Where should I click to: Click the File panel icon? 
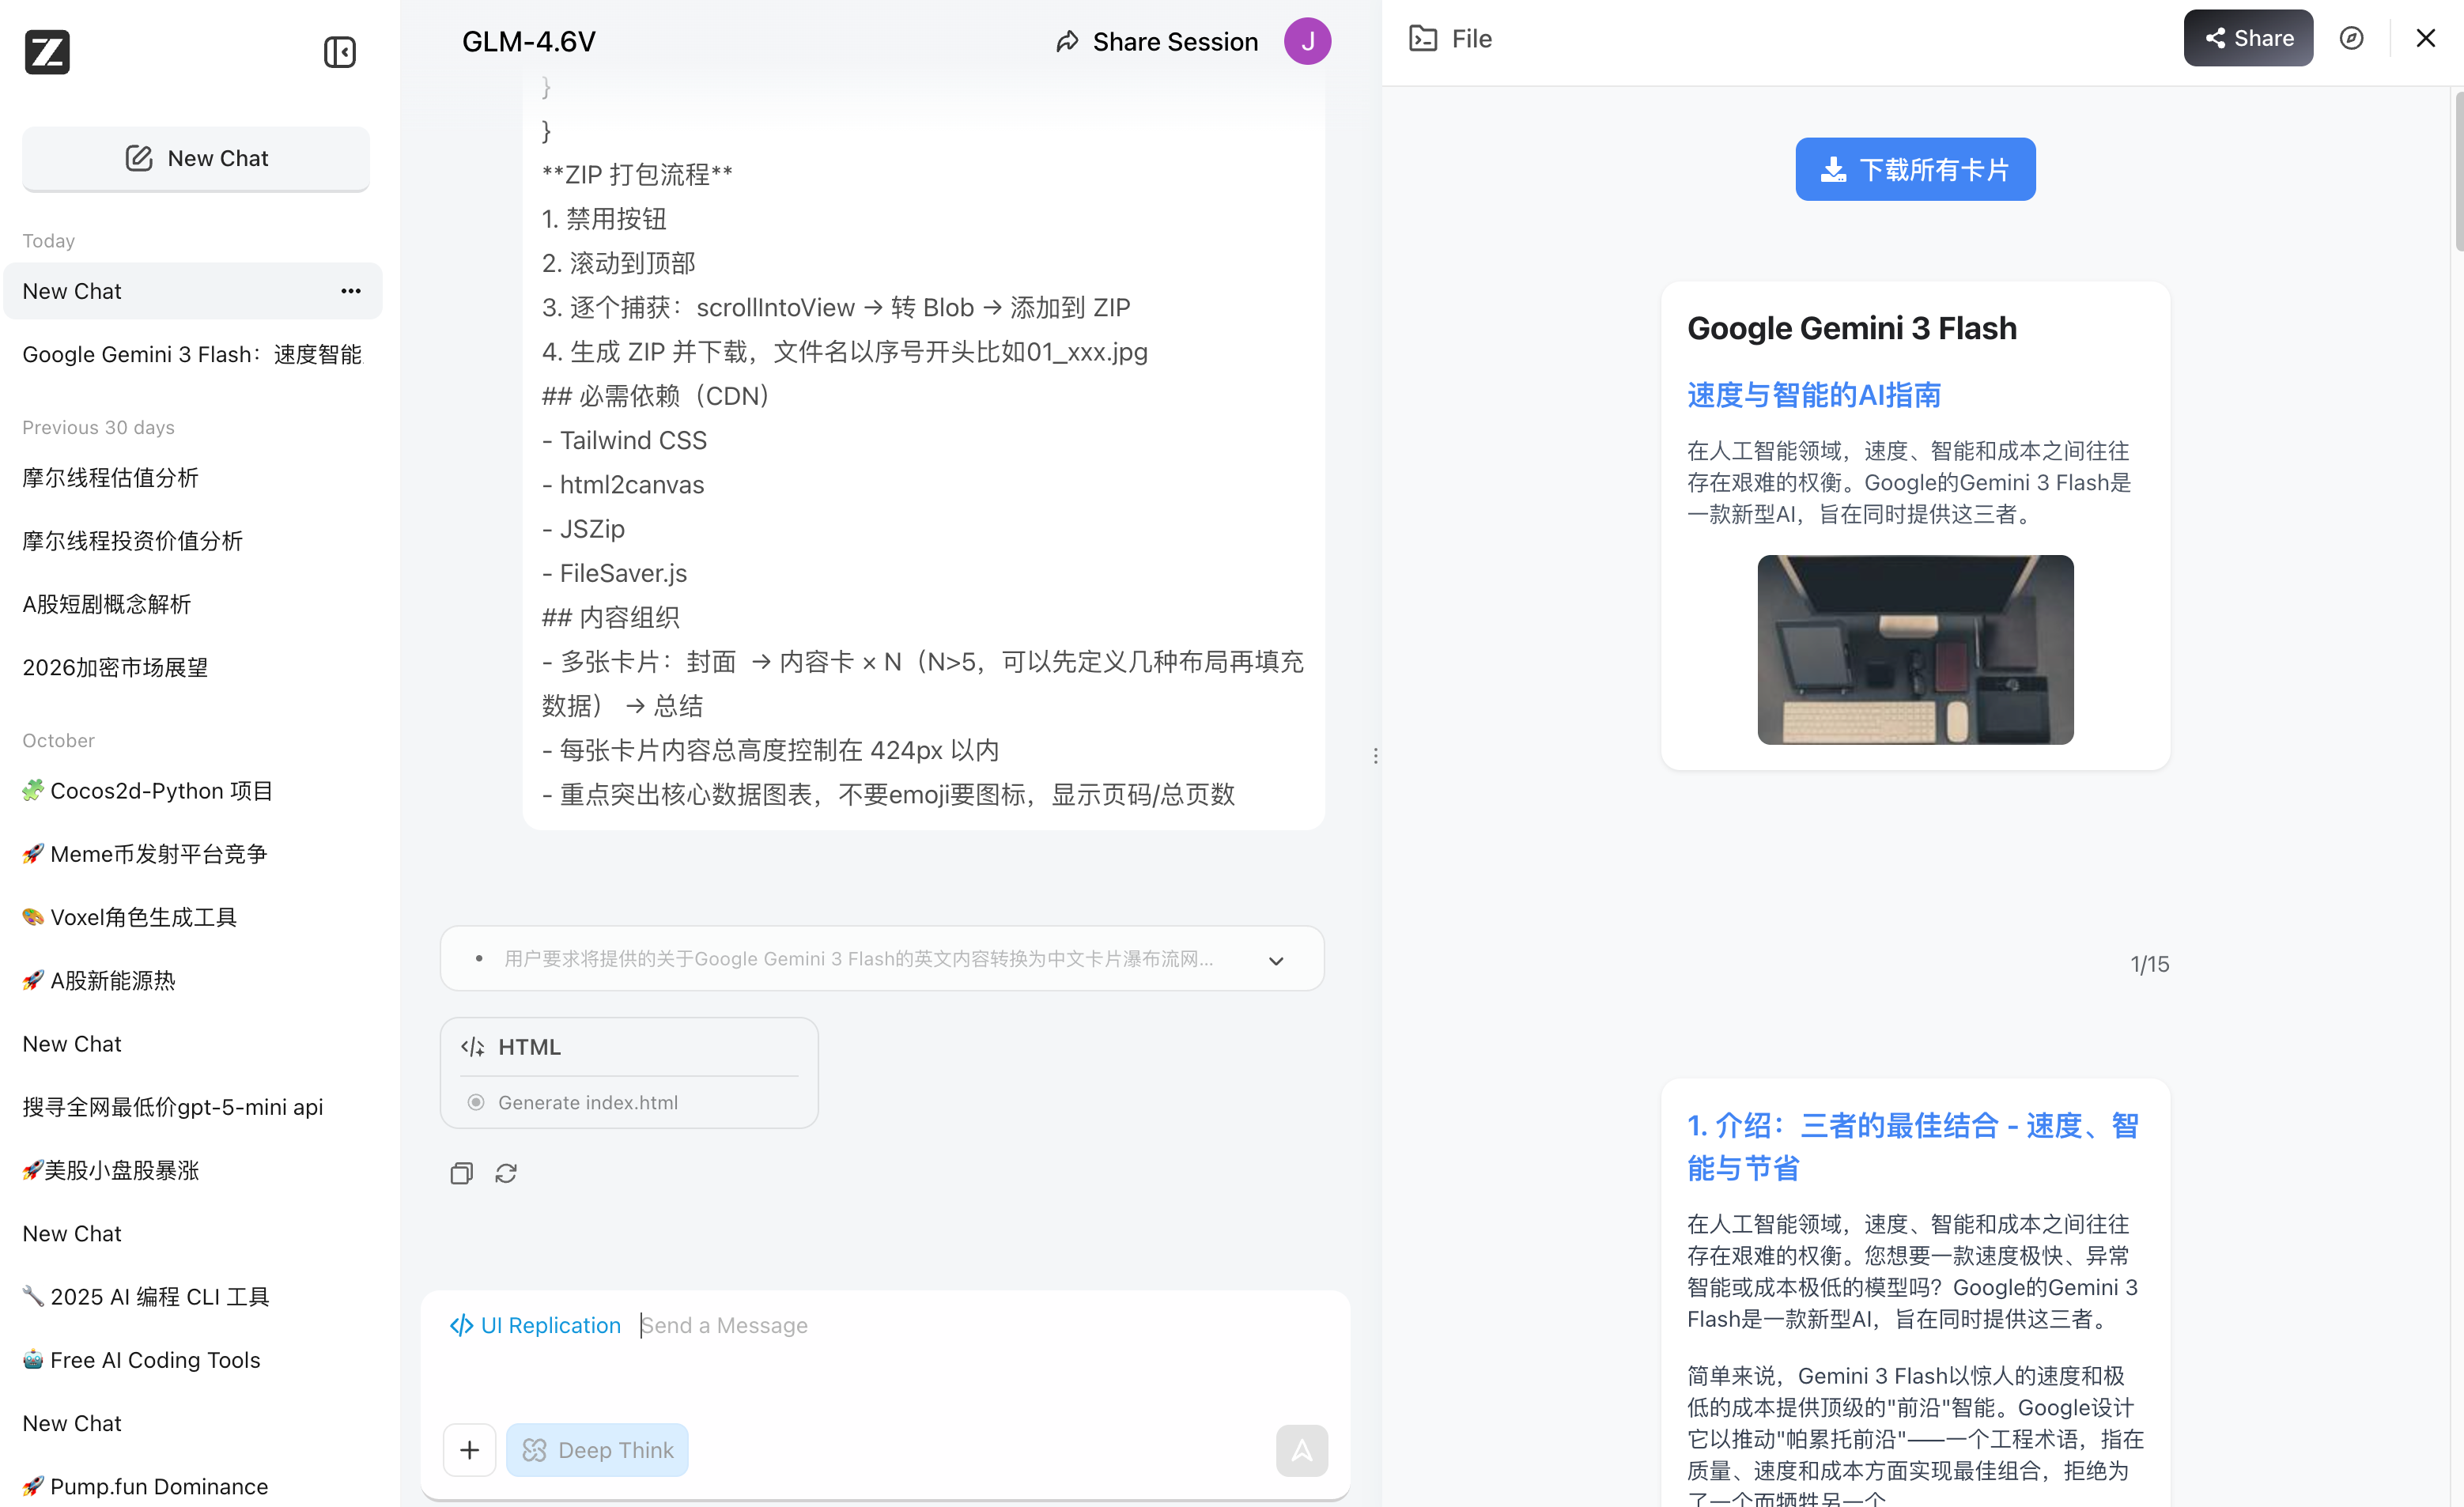click(x=1422, y=38)
